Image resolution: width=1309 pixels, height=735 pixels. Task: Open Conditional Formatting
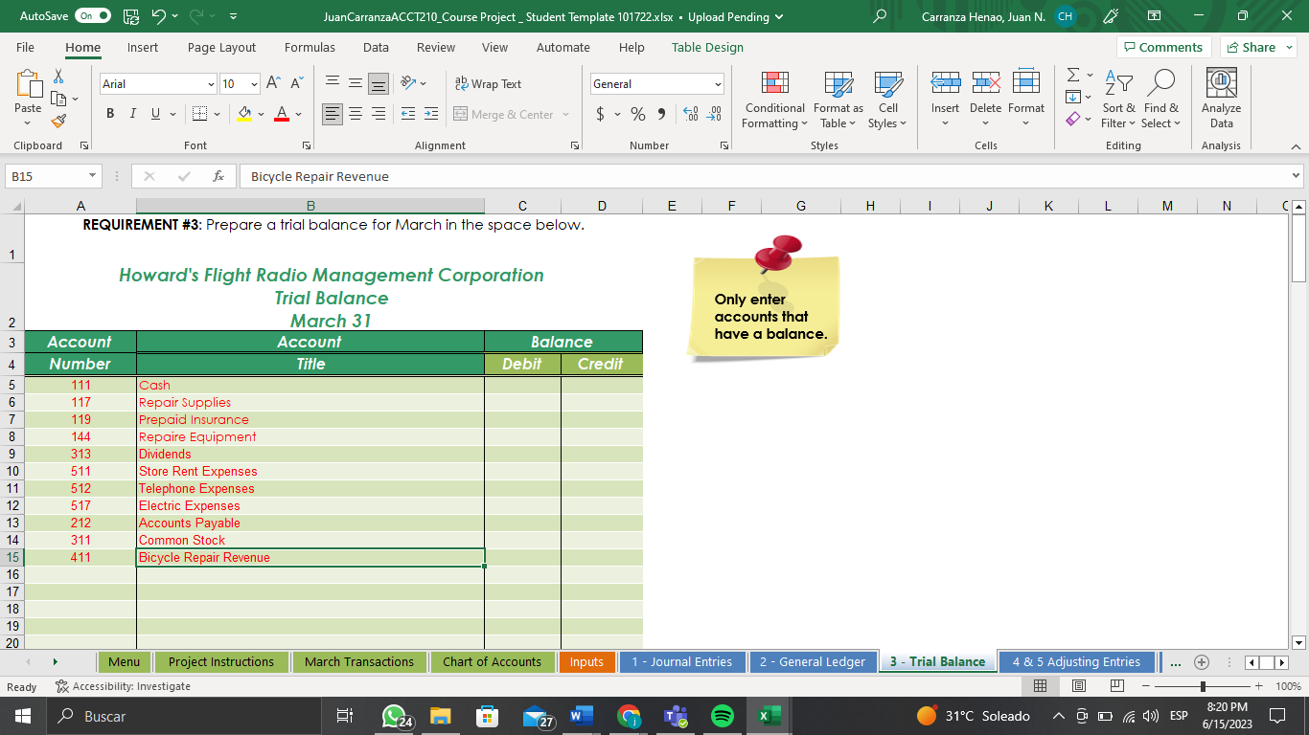(773, 100)
